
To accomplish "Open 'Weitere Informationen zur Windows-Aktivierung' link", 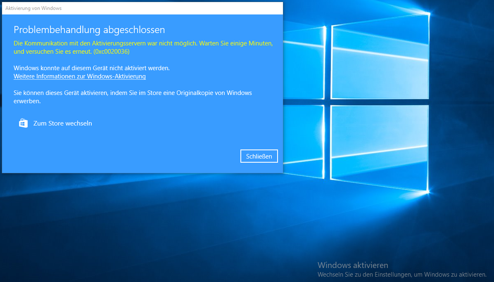I will 80,76.
